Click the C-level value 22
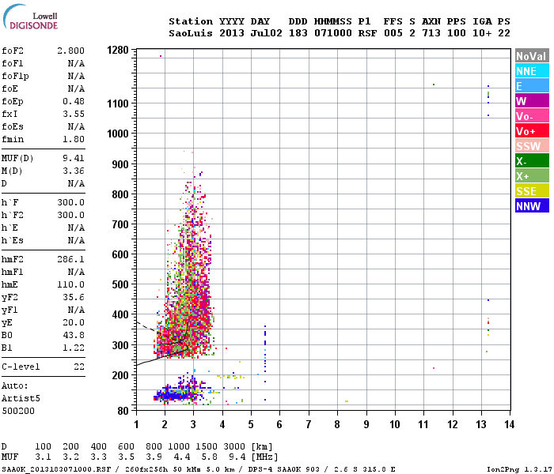 (79, 367)
